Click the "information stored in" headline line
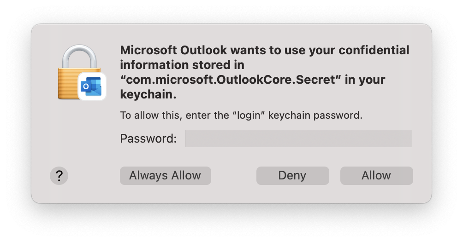 pyautogui.click(x=182, y=65)
